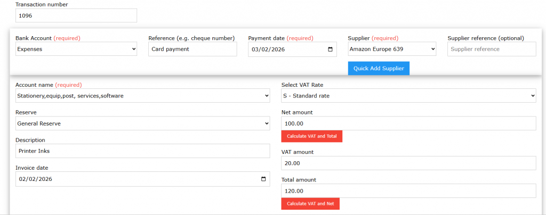
Task: Focus the VAT amount field
Action: [x=408, y=163]
